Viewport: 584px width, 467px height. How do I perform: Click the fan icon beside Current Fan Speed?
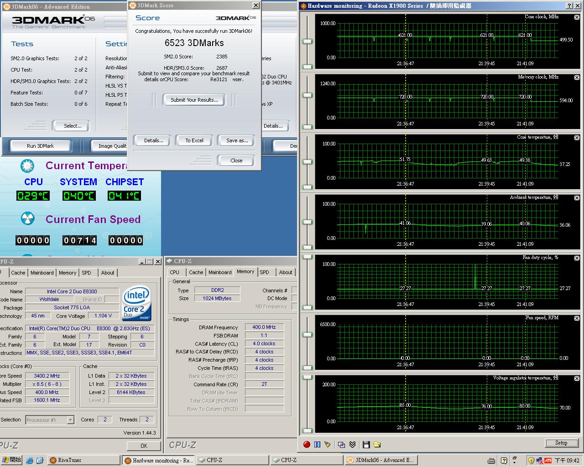[27, 219]
